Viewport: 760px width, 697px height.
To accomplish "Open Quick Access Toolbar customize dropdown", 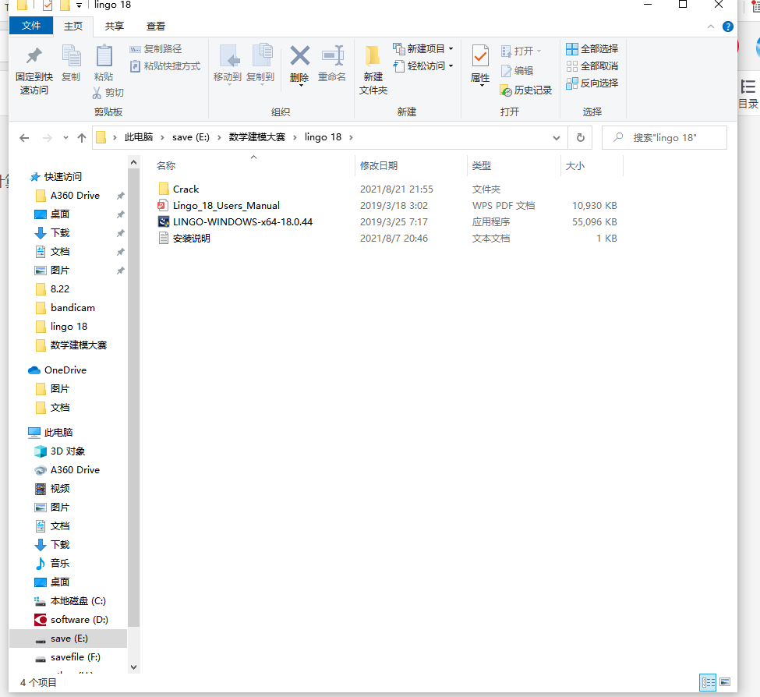I will click(79, 5).
